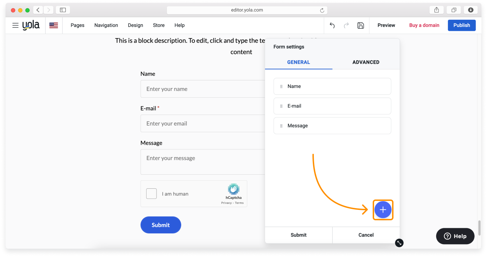Click the blue Publish button
Viewport: 487px width, 257px height.
tap(461, 25)
